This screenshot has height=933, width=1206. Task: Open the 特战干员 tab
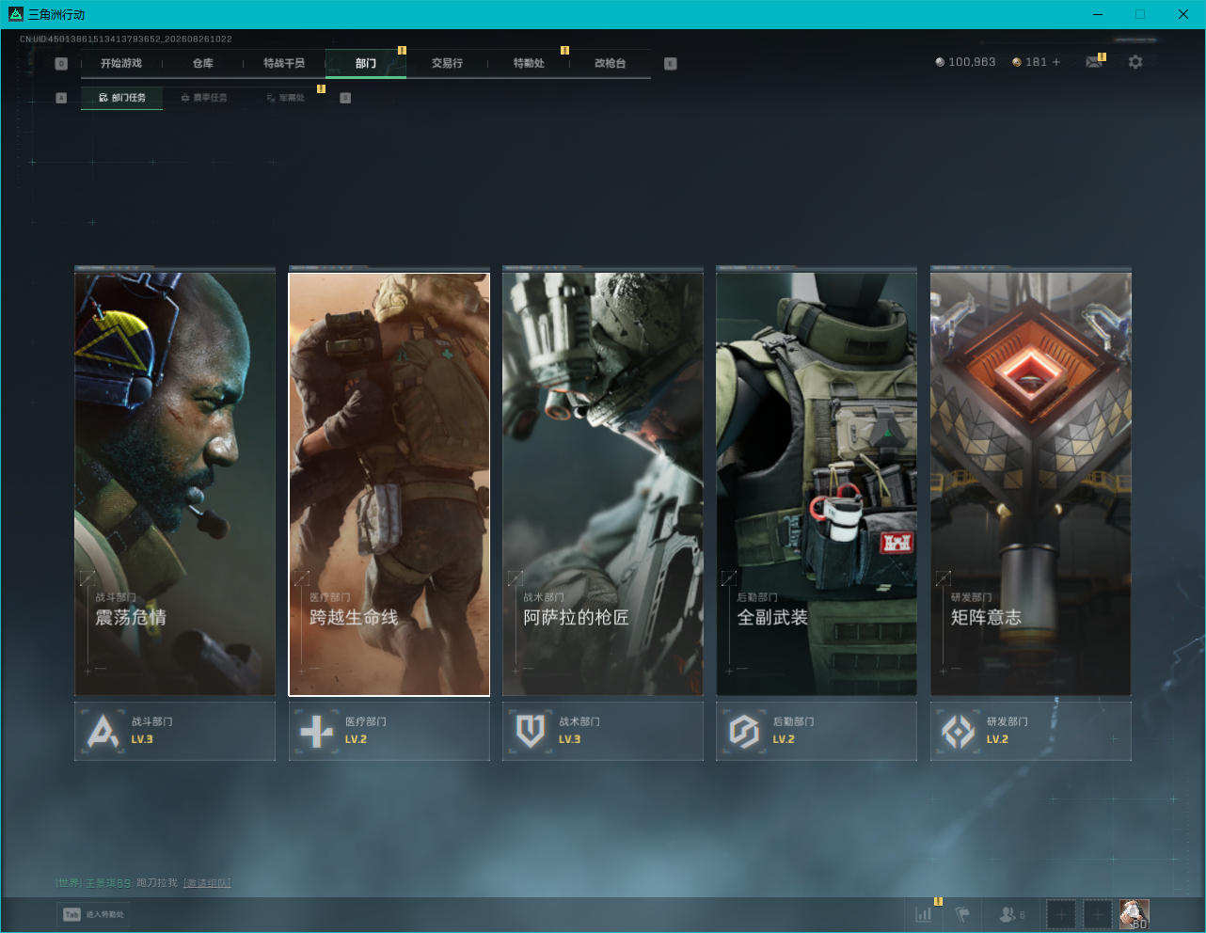(284, 63)
